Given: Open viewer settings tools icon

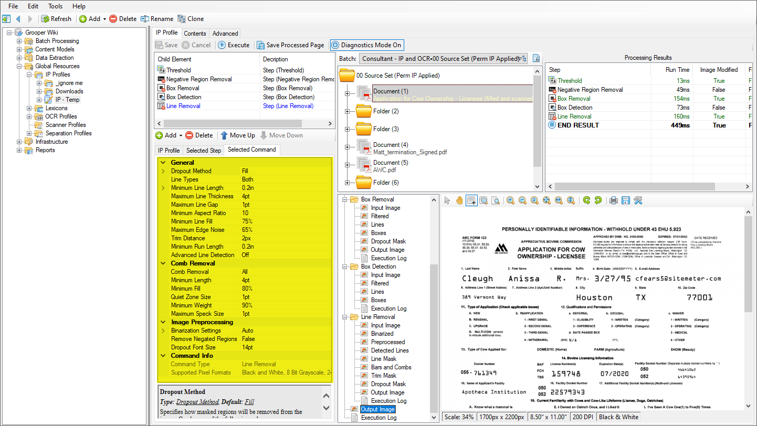Looking at the screenshot, I should coord(638,200).
